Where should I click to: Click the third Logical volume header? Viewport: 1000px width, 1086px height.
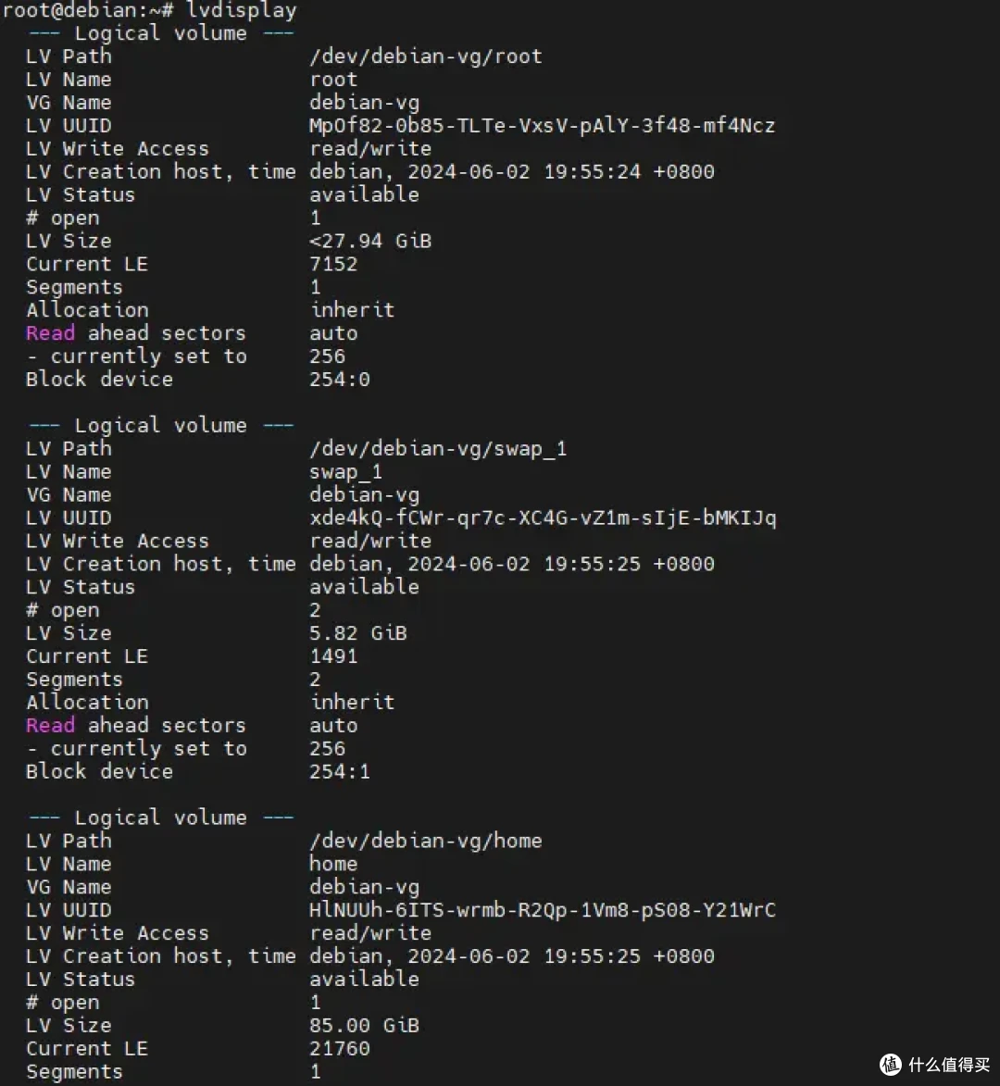pyautogui.click(x=161, y=818)
